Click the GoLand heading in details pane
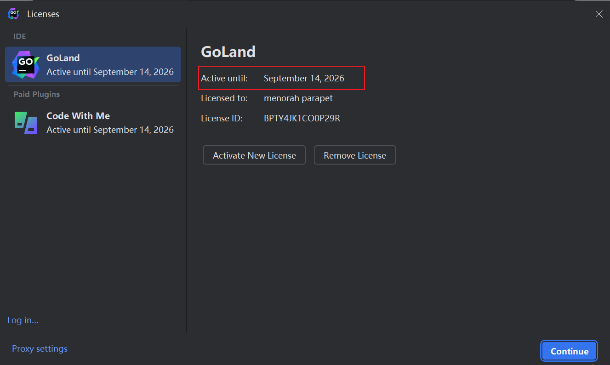 pos(228,51)
